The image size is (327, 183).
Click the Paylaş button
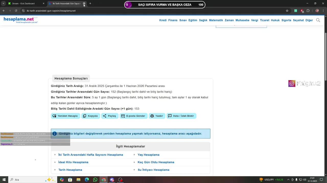(x=110, y=116)
